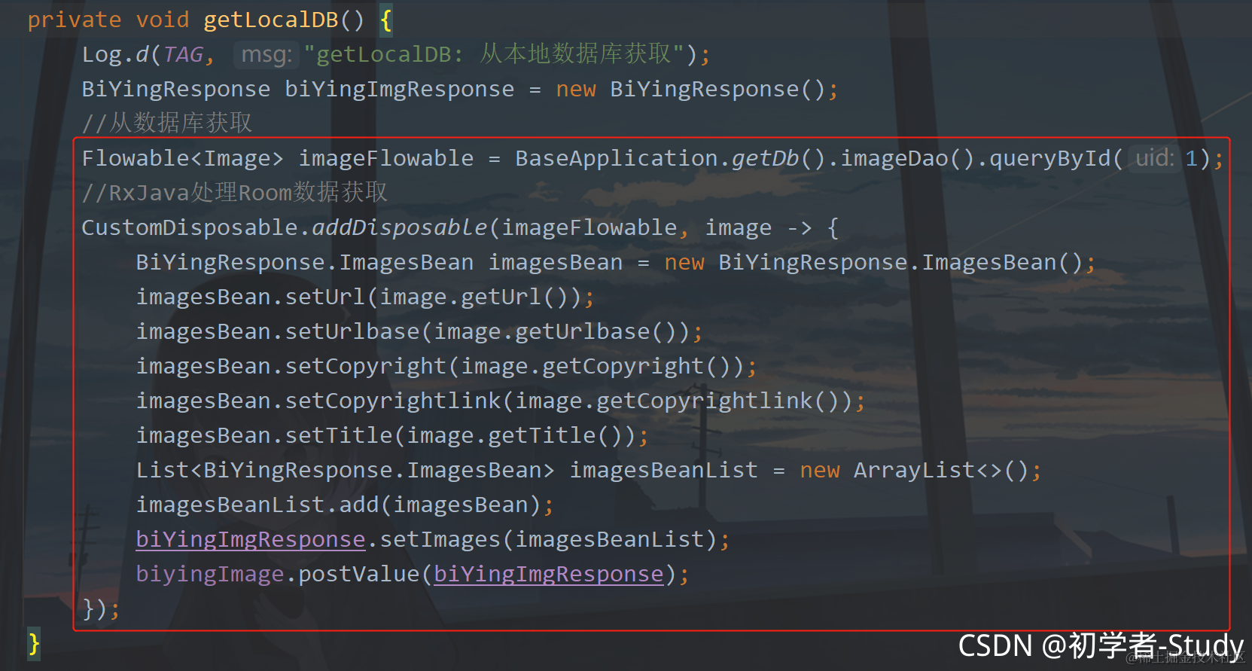Viewport: 1252px width, 671px height.
Task: Click the setImages method call
Action: pyautogui.click(x=440, y=539)
